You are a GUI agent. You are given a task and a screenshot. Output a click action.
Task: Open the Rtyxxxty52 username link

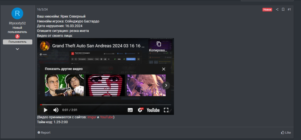click(x=17, y=23)
